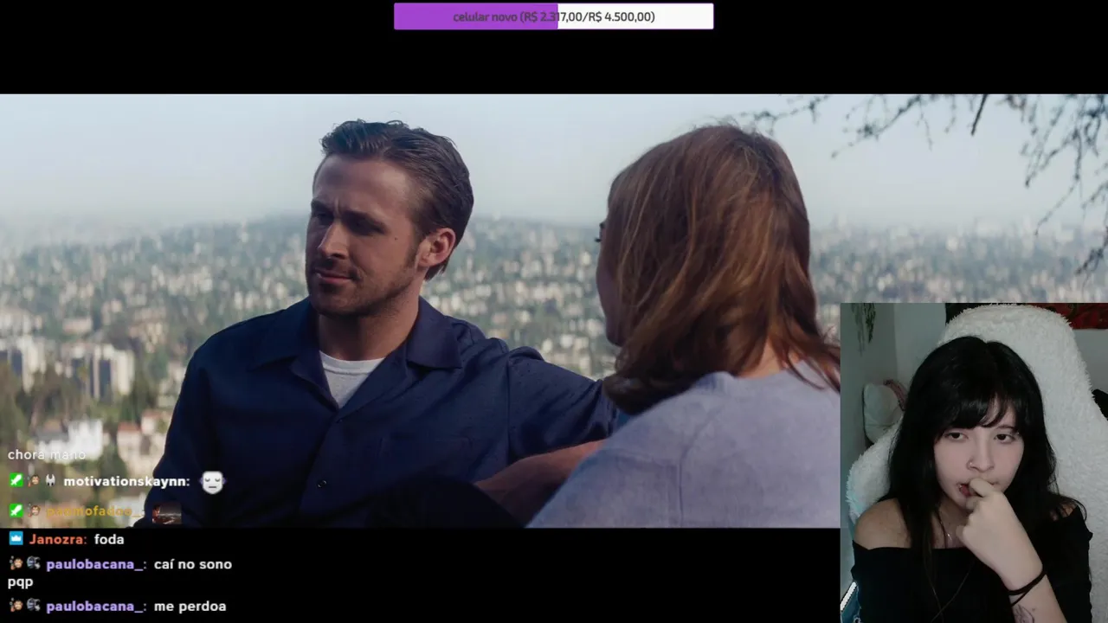Screen dimensions: 1108x623
Task: Click the first badge on the 'me perdoa' message
Action: click(x=16, y=606)
